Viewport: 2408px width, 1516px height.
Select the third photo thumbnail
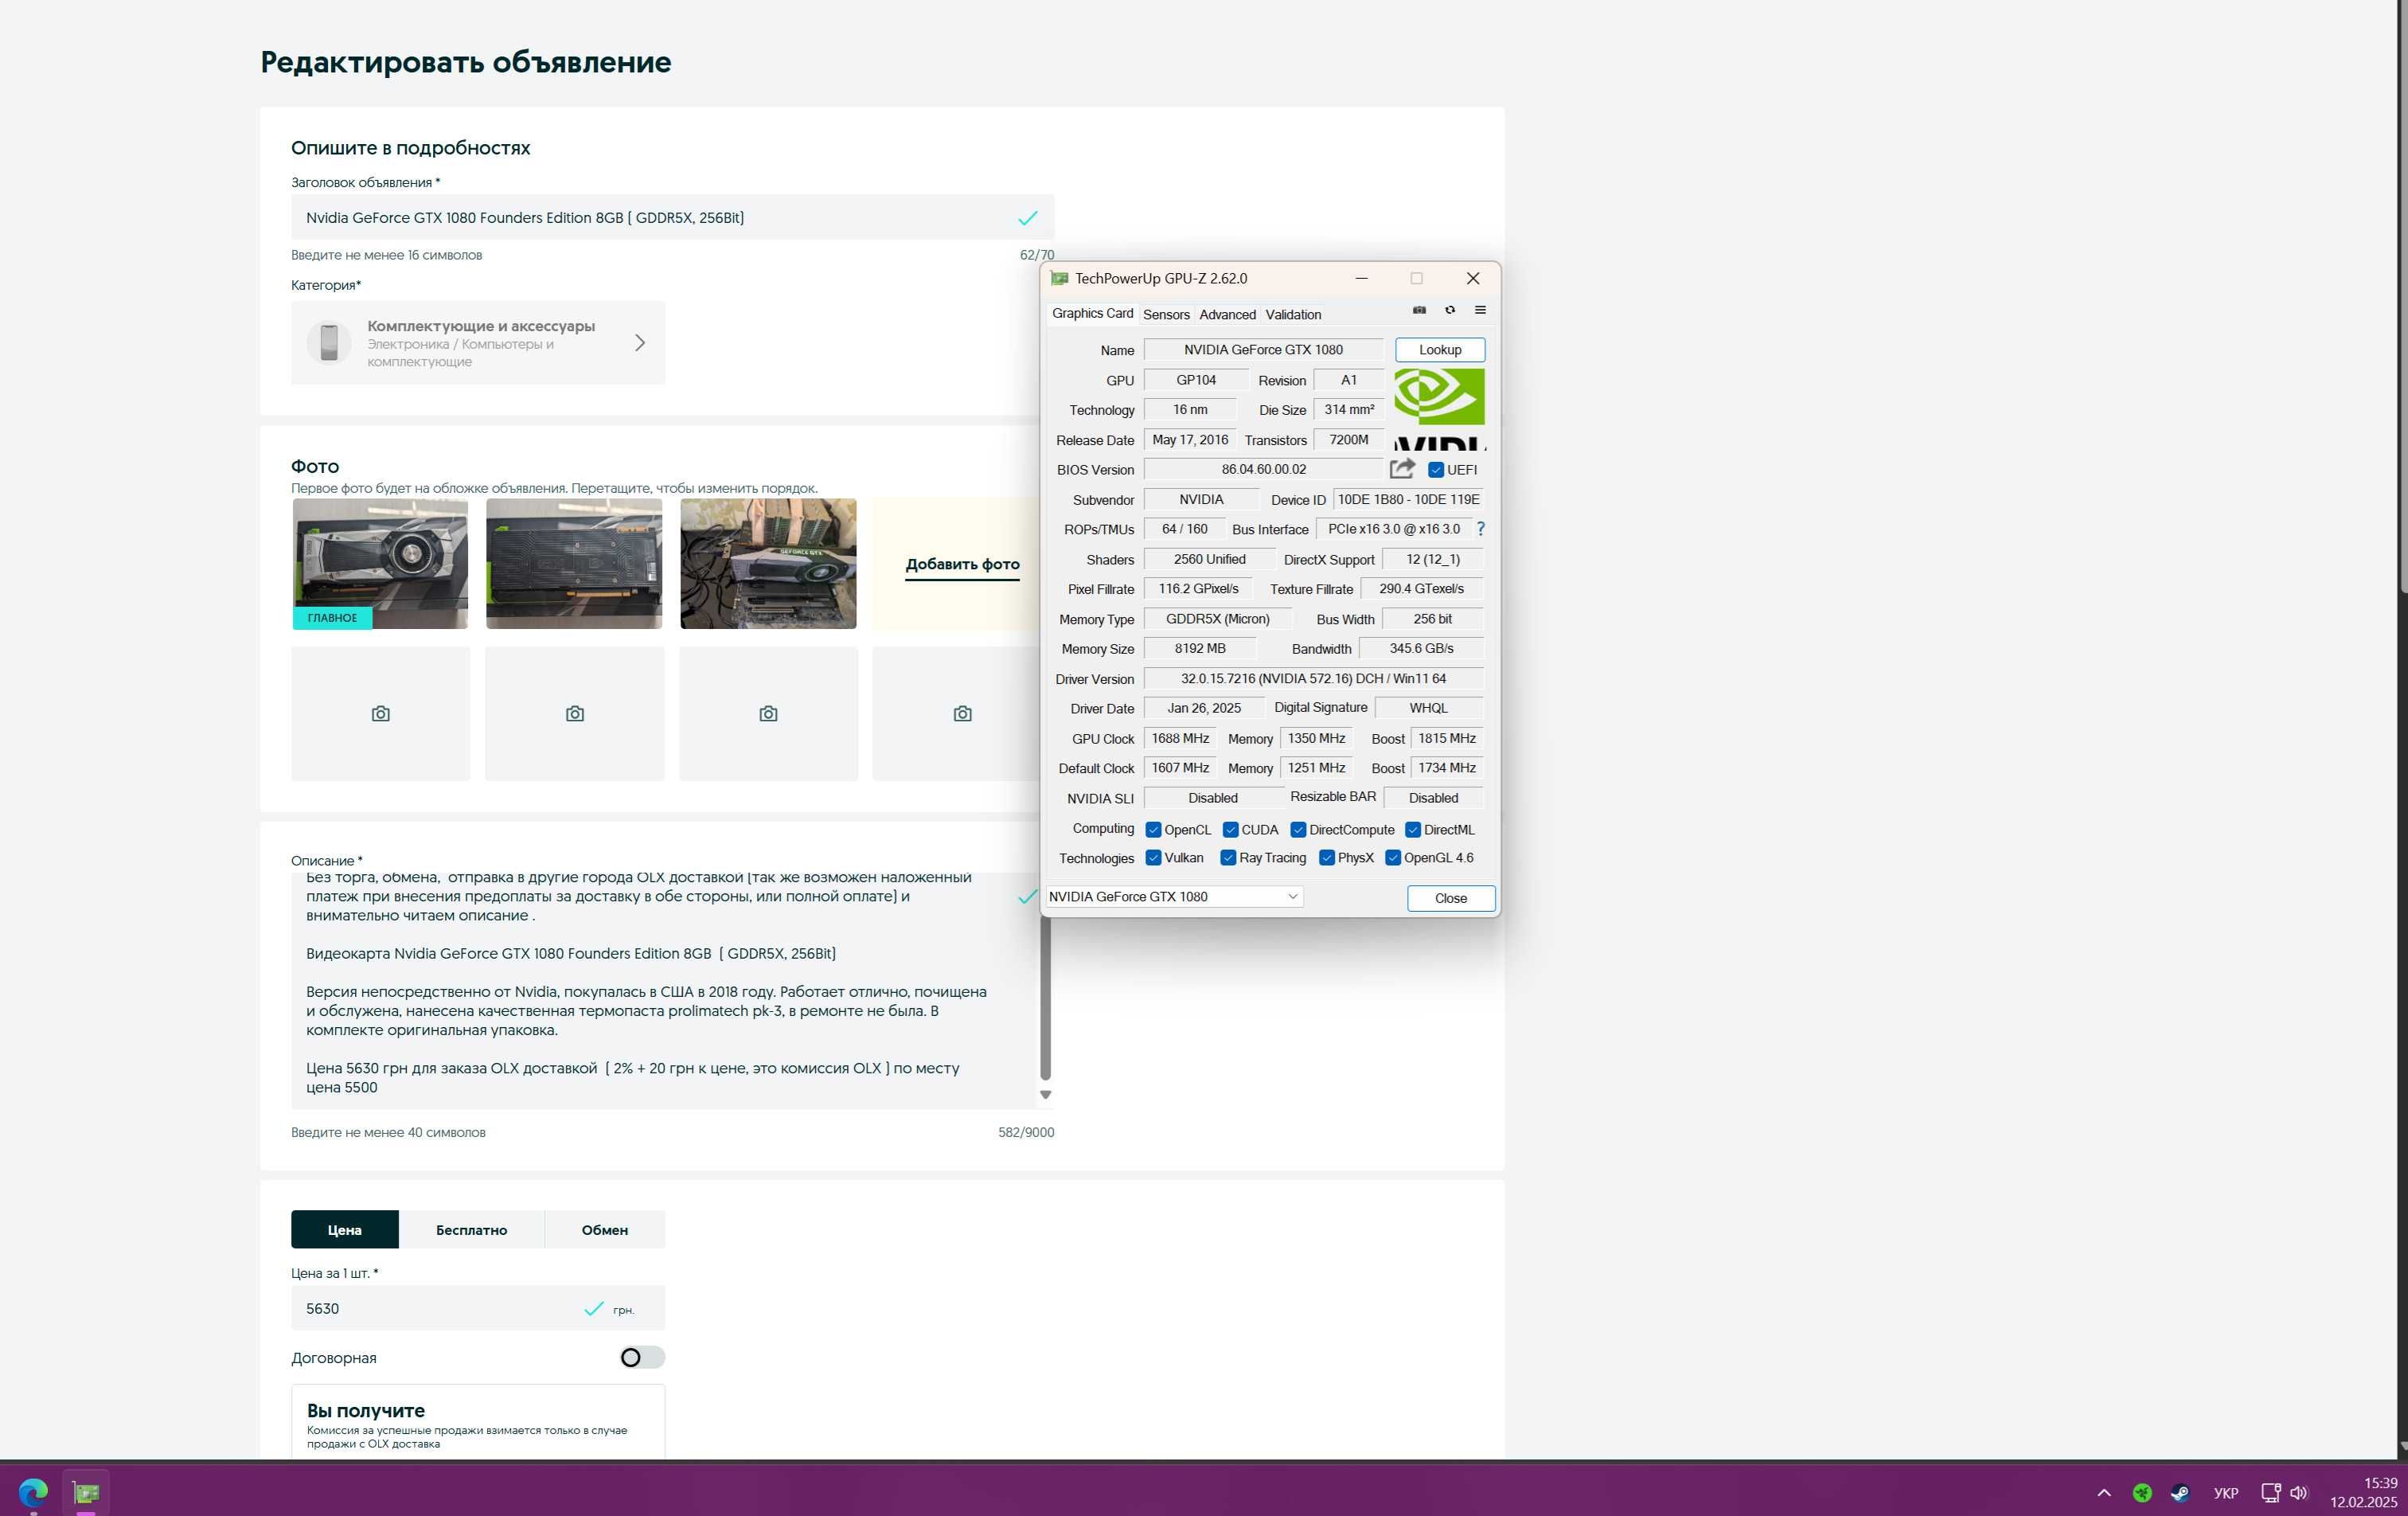(768, 564)
